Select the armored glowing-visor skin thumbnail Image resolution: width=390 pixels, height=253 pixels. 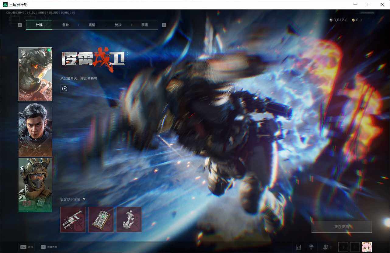tap(35, 74)
